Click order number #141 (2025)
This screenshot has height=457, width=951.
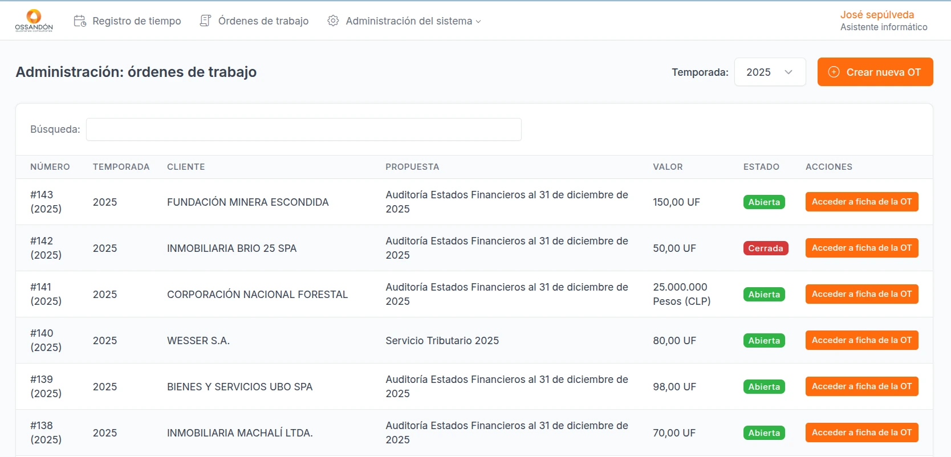pos(46,294)
